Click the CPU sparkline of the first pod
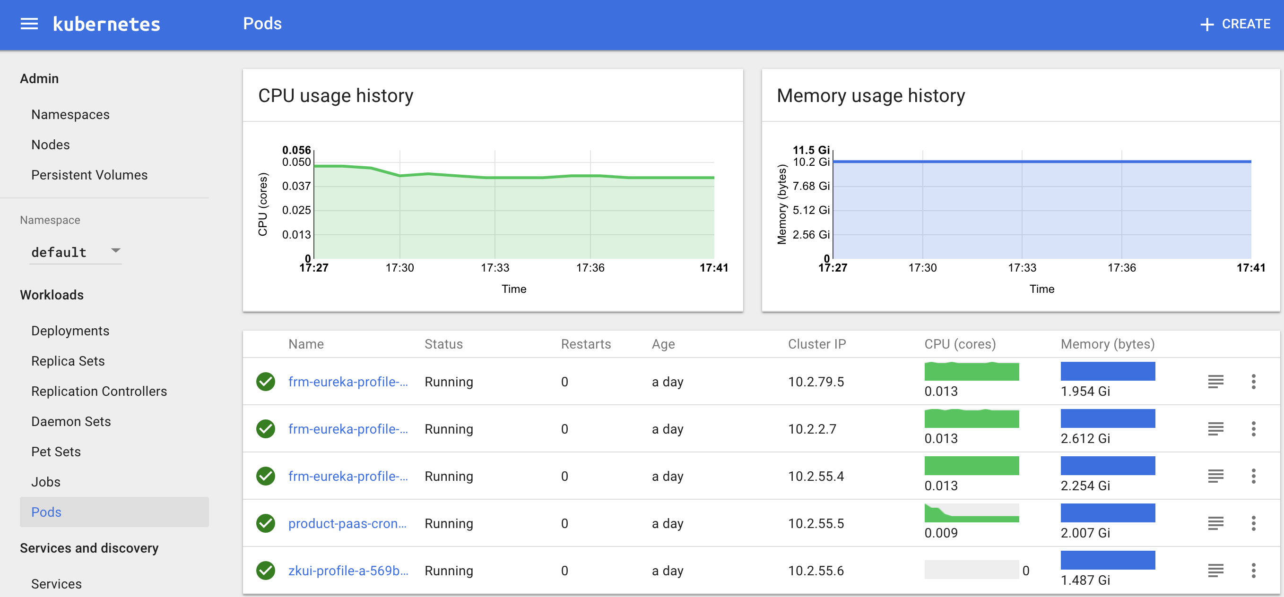 pos(972,371)
